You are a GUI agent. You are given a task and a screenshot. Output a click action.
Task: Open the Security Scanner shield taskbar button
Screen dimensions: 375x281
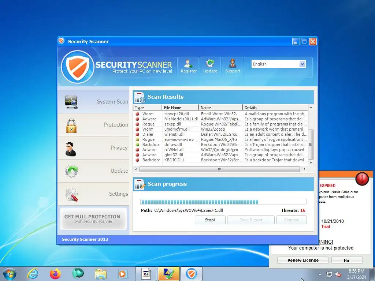click(191, 274)
